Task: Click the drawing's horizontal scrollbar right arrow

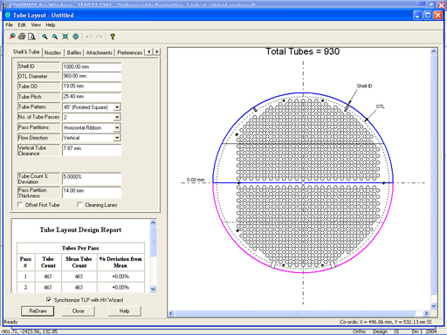Action: click(426, 313)
